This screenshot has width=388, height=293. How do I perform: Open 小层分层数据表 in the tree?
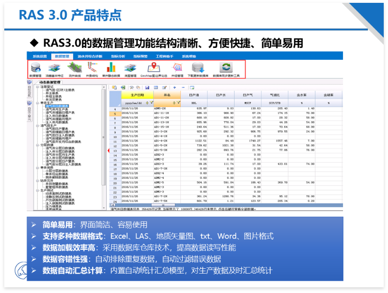pyautogui.click(x=57, y=171)
